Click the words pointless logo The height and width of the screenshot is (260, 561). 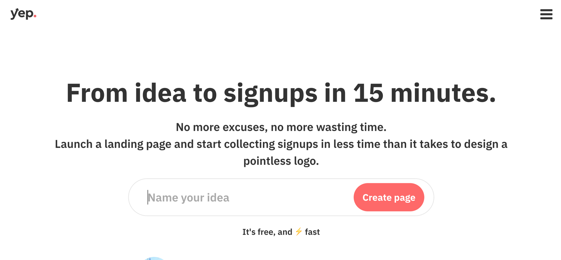(281, 161)
